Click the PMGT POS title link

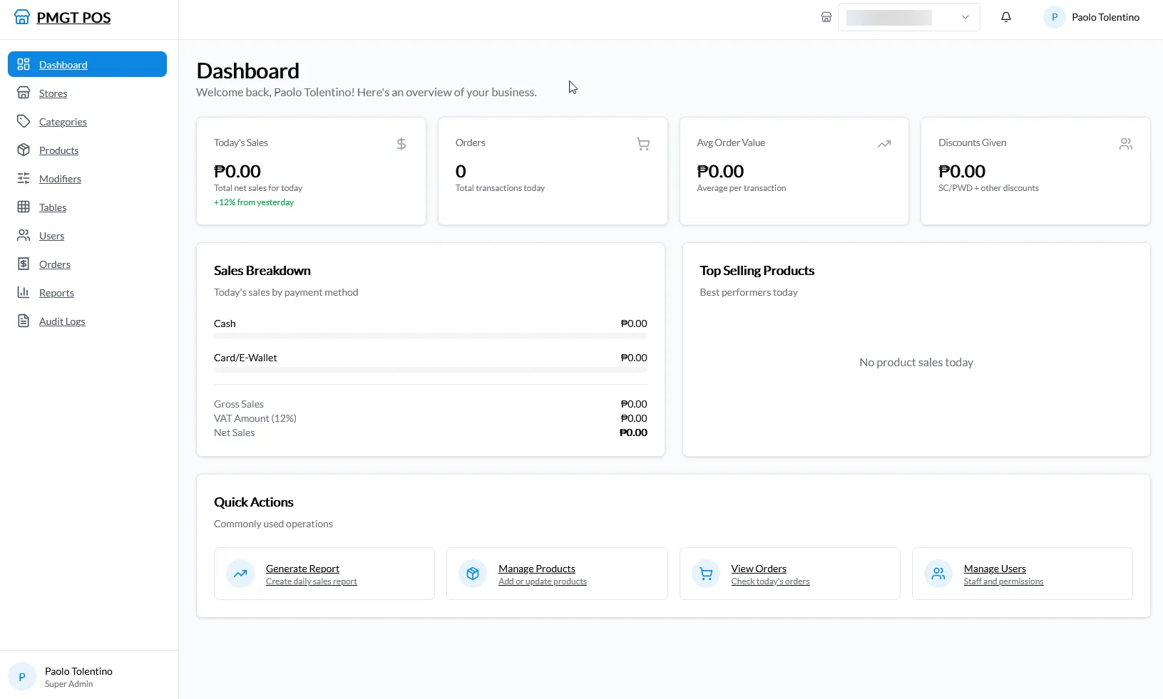(73, 18)
